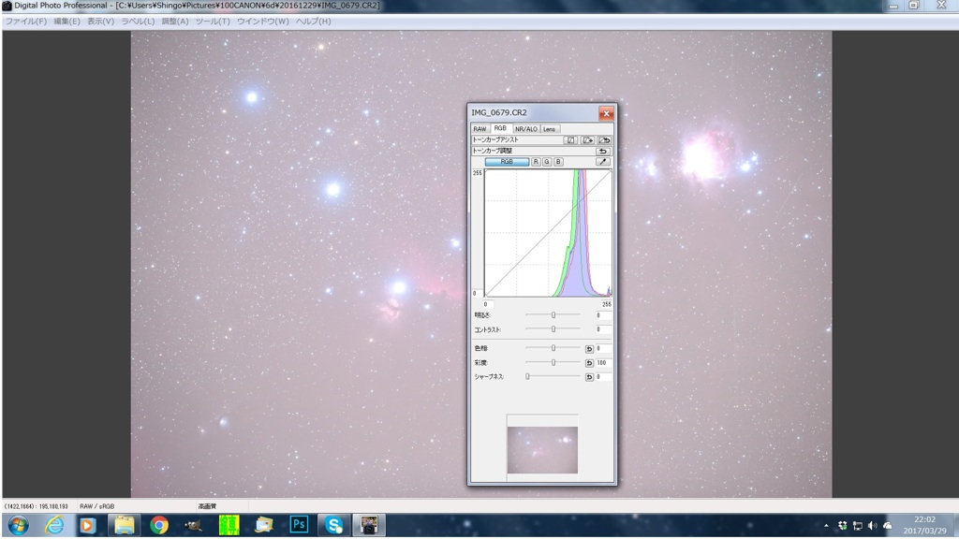The width and height of the screenshot is (959, 539).
Task: Select the RGB tab in tool palette
Action: [500, 128]
